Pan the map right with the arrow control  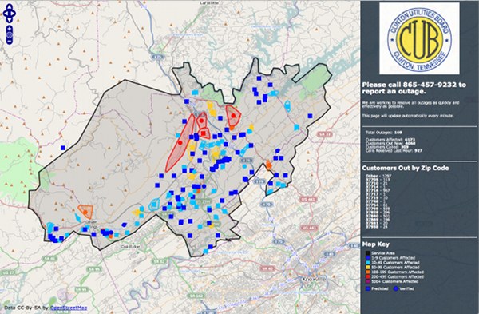tap(13, 14)
